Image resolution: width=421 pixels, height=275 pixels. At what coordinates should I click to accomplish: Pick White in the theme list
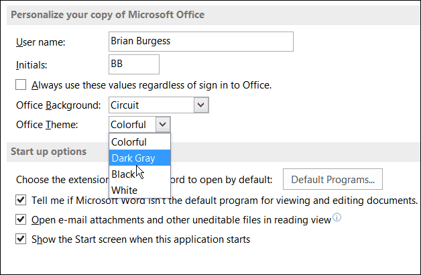[139, 190]
